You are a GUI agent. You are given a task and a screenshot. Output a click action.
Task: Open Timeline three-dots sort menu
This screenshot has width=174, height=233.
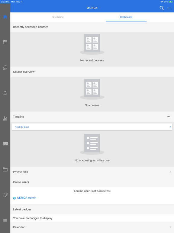168,116
